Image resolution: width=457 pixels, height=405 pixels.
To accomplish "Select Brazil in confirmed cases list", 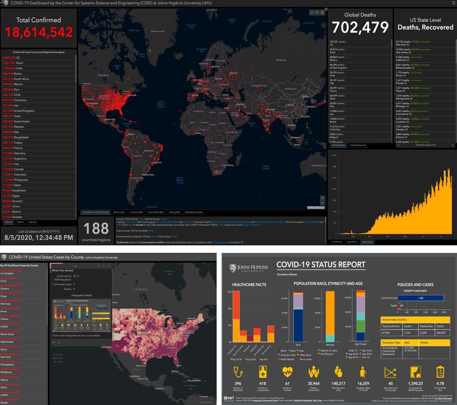I will (38, 63).
